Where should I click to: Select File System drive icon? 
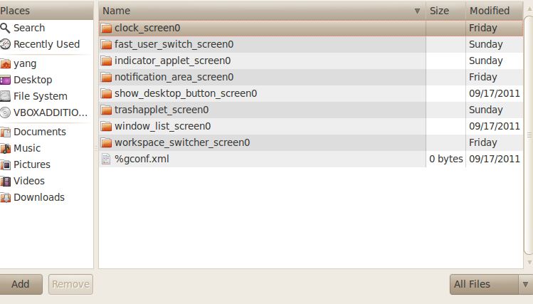pos(6,96)
